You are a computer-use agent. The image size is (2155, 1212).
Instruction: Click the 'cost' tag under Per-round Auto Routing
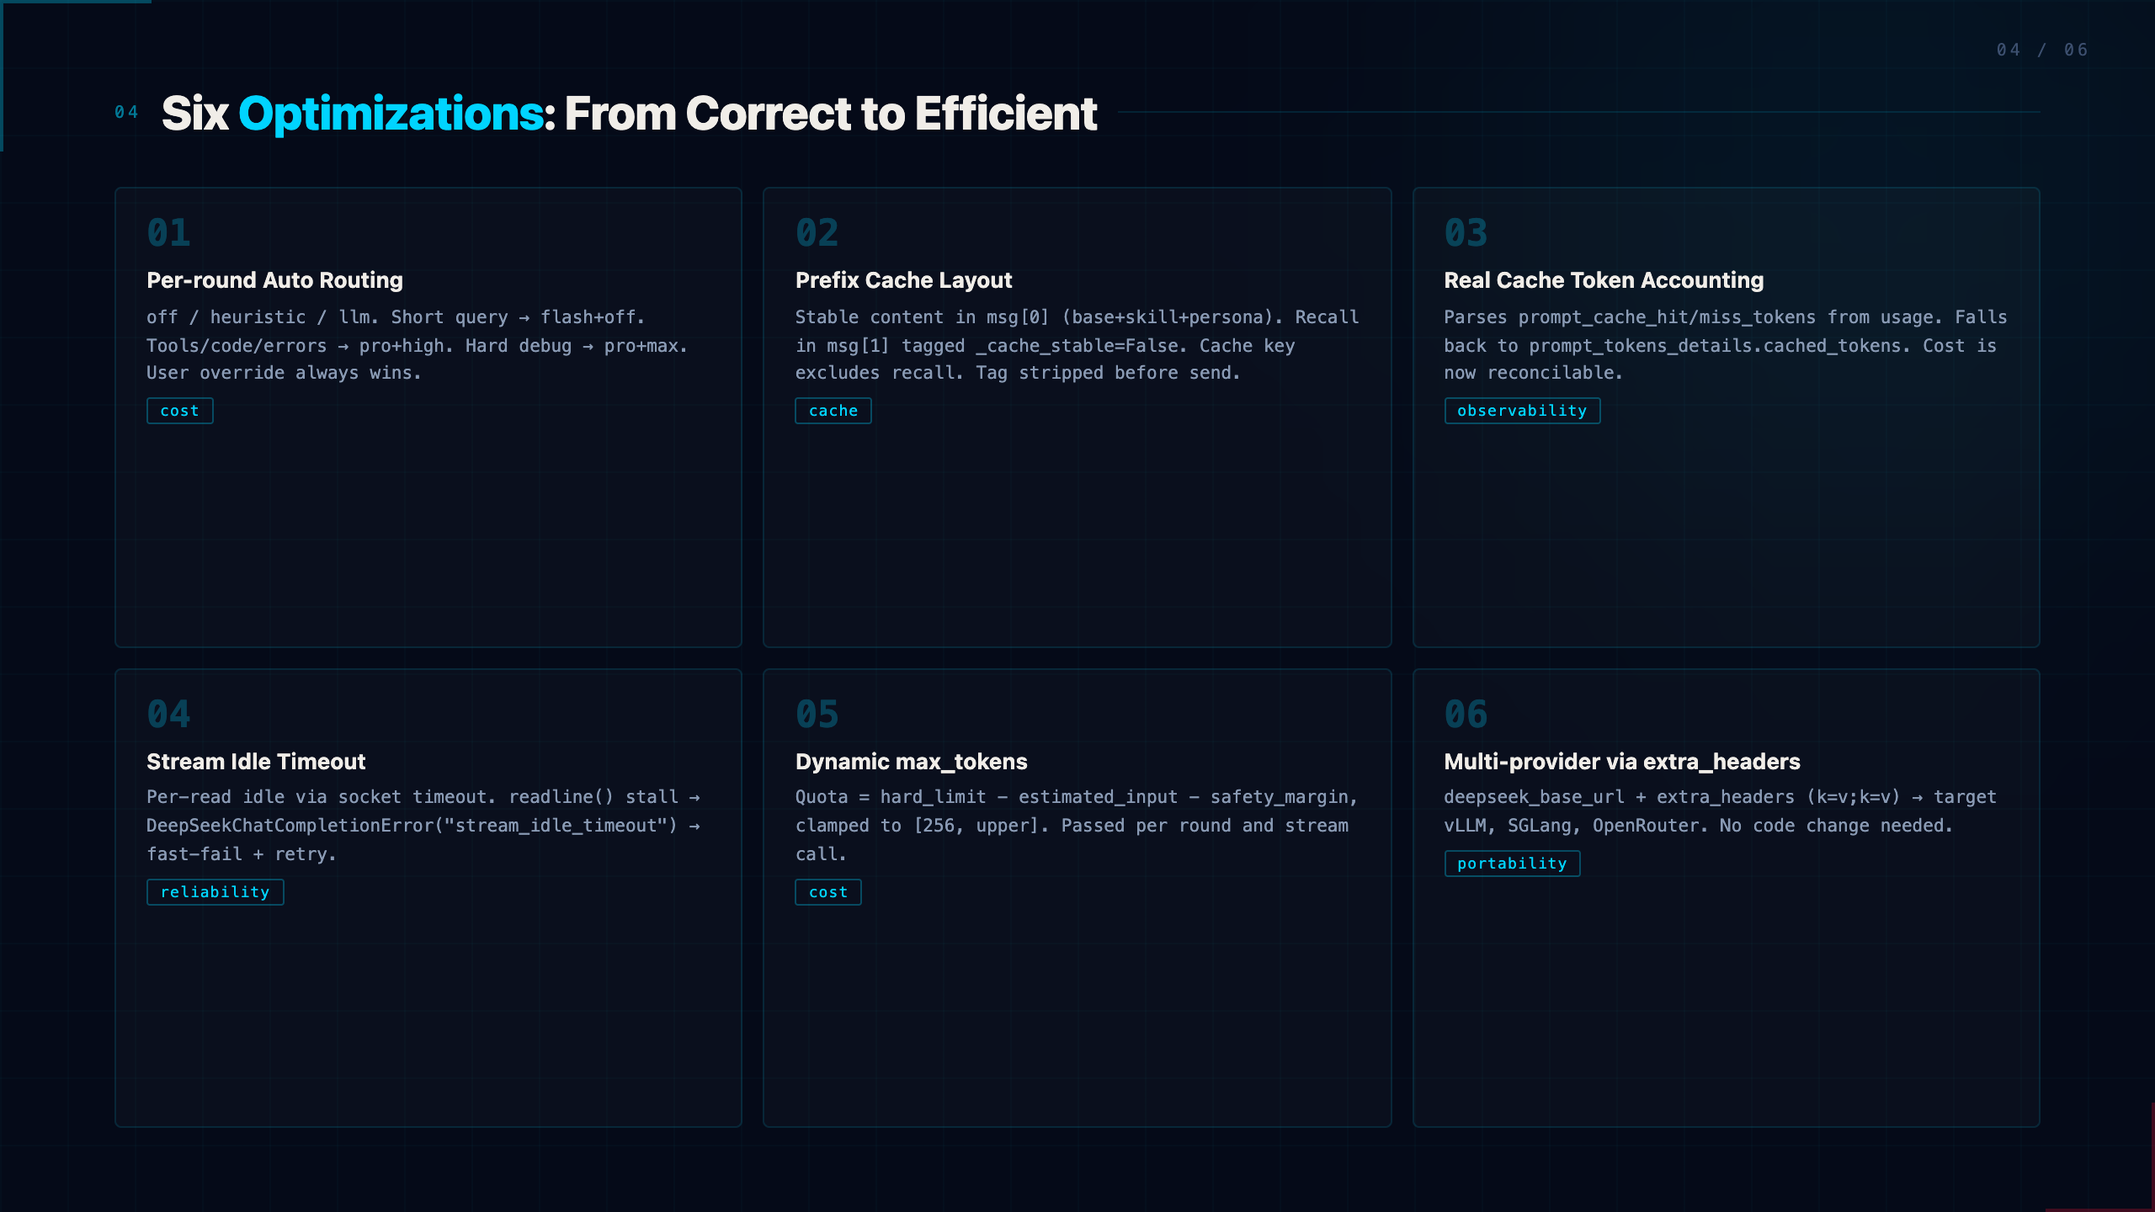pos(180,411)
